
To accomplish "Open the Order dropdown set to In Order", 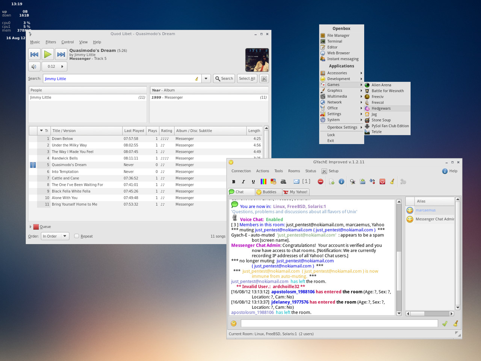I will (55, 236).
